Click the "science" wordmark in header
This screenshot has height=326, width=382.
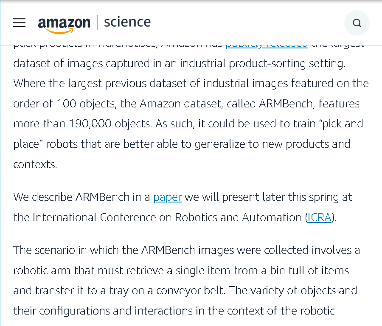click(x=127, y=22)
